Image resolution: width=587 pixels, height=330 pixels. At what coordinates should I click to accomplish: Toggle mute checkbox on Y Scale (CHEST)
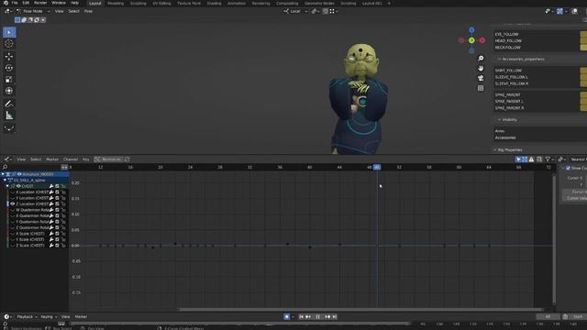pos(57,239)
